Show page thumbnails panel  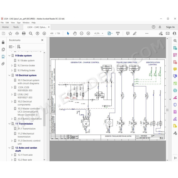tap(3, 49)
